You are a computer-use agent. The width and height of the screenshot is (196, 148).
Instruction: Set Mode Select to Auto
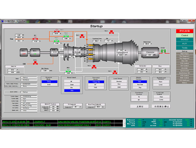(x=72, y=91)
